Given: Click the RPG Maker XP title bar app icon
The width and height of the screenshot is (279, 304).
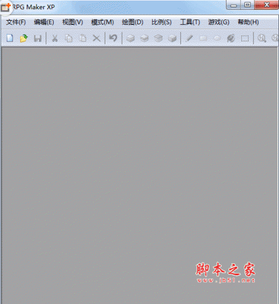Looking at the screenshot, I should click(5, 7).
